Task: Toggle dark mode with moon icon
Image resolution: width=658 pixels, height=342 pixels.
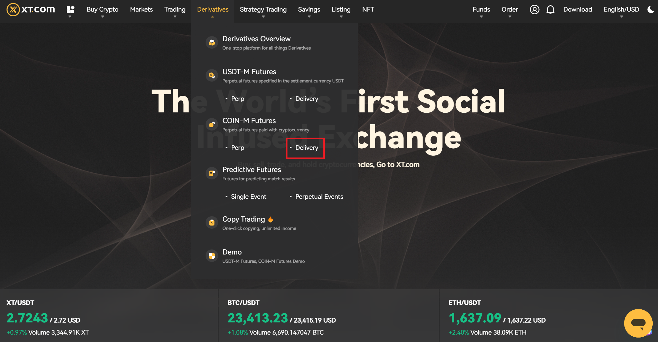Action: [651, 9]
